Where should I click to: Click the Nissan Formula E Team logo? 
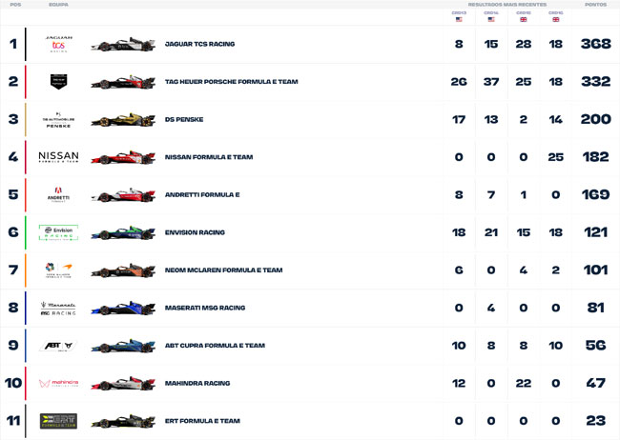click(x=58, y=157)
